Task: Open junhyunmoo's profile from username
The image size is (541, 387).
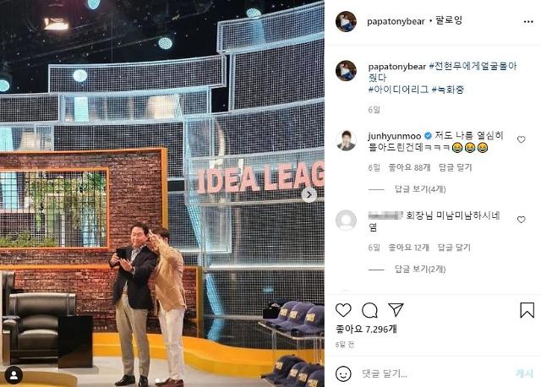Action: click(395, 136)
